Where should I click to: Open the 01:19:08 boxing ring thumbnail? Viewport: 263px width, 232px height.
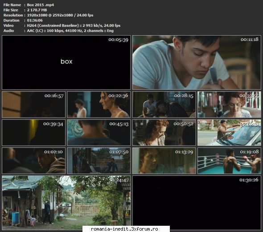pyautogui.click(x=229, y=161)
